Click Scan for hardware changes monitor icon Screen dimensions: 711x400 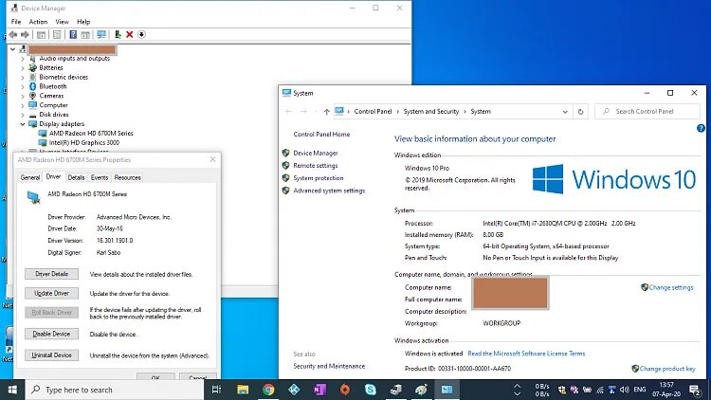(x=101, y=34)
